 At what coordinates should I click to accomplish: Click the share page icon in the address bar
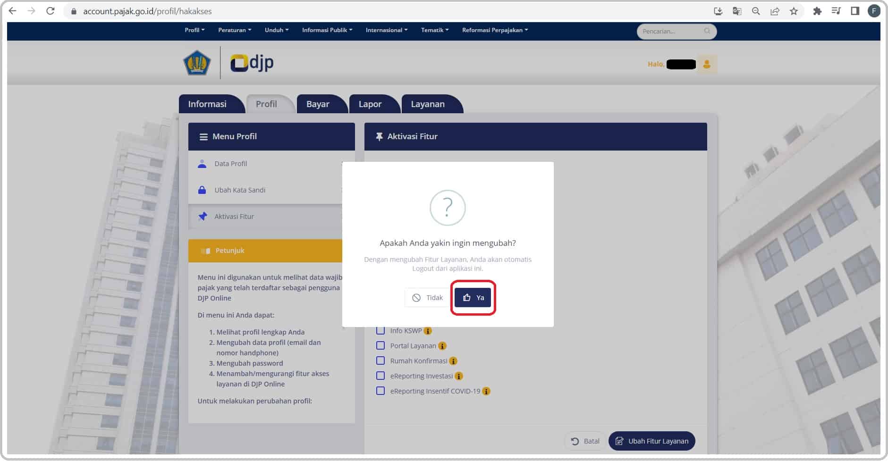pos(775,11)
